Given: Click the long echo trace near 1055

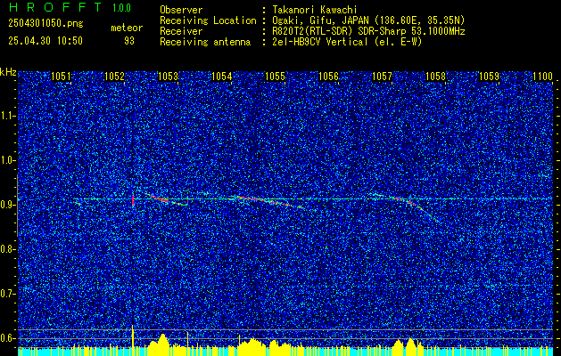Looking at the screenshot, I should [x=270, y=201].
